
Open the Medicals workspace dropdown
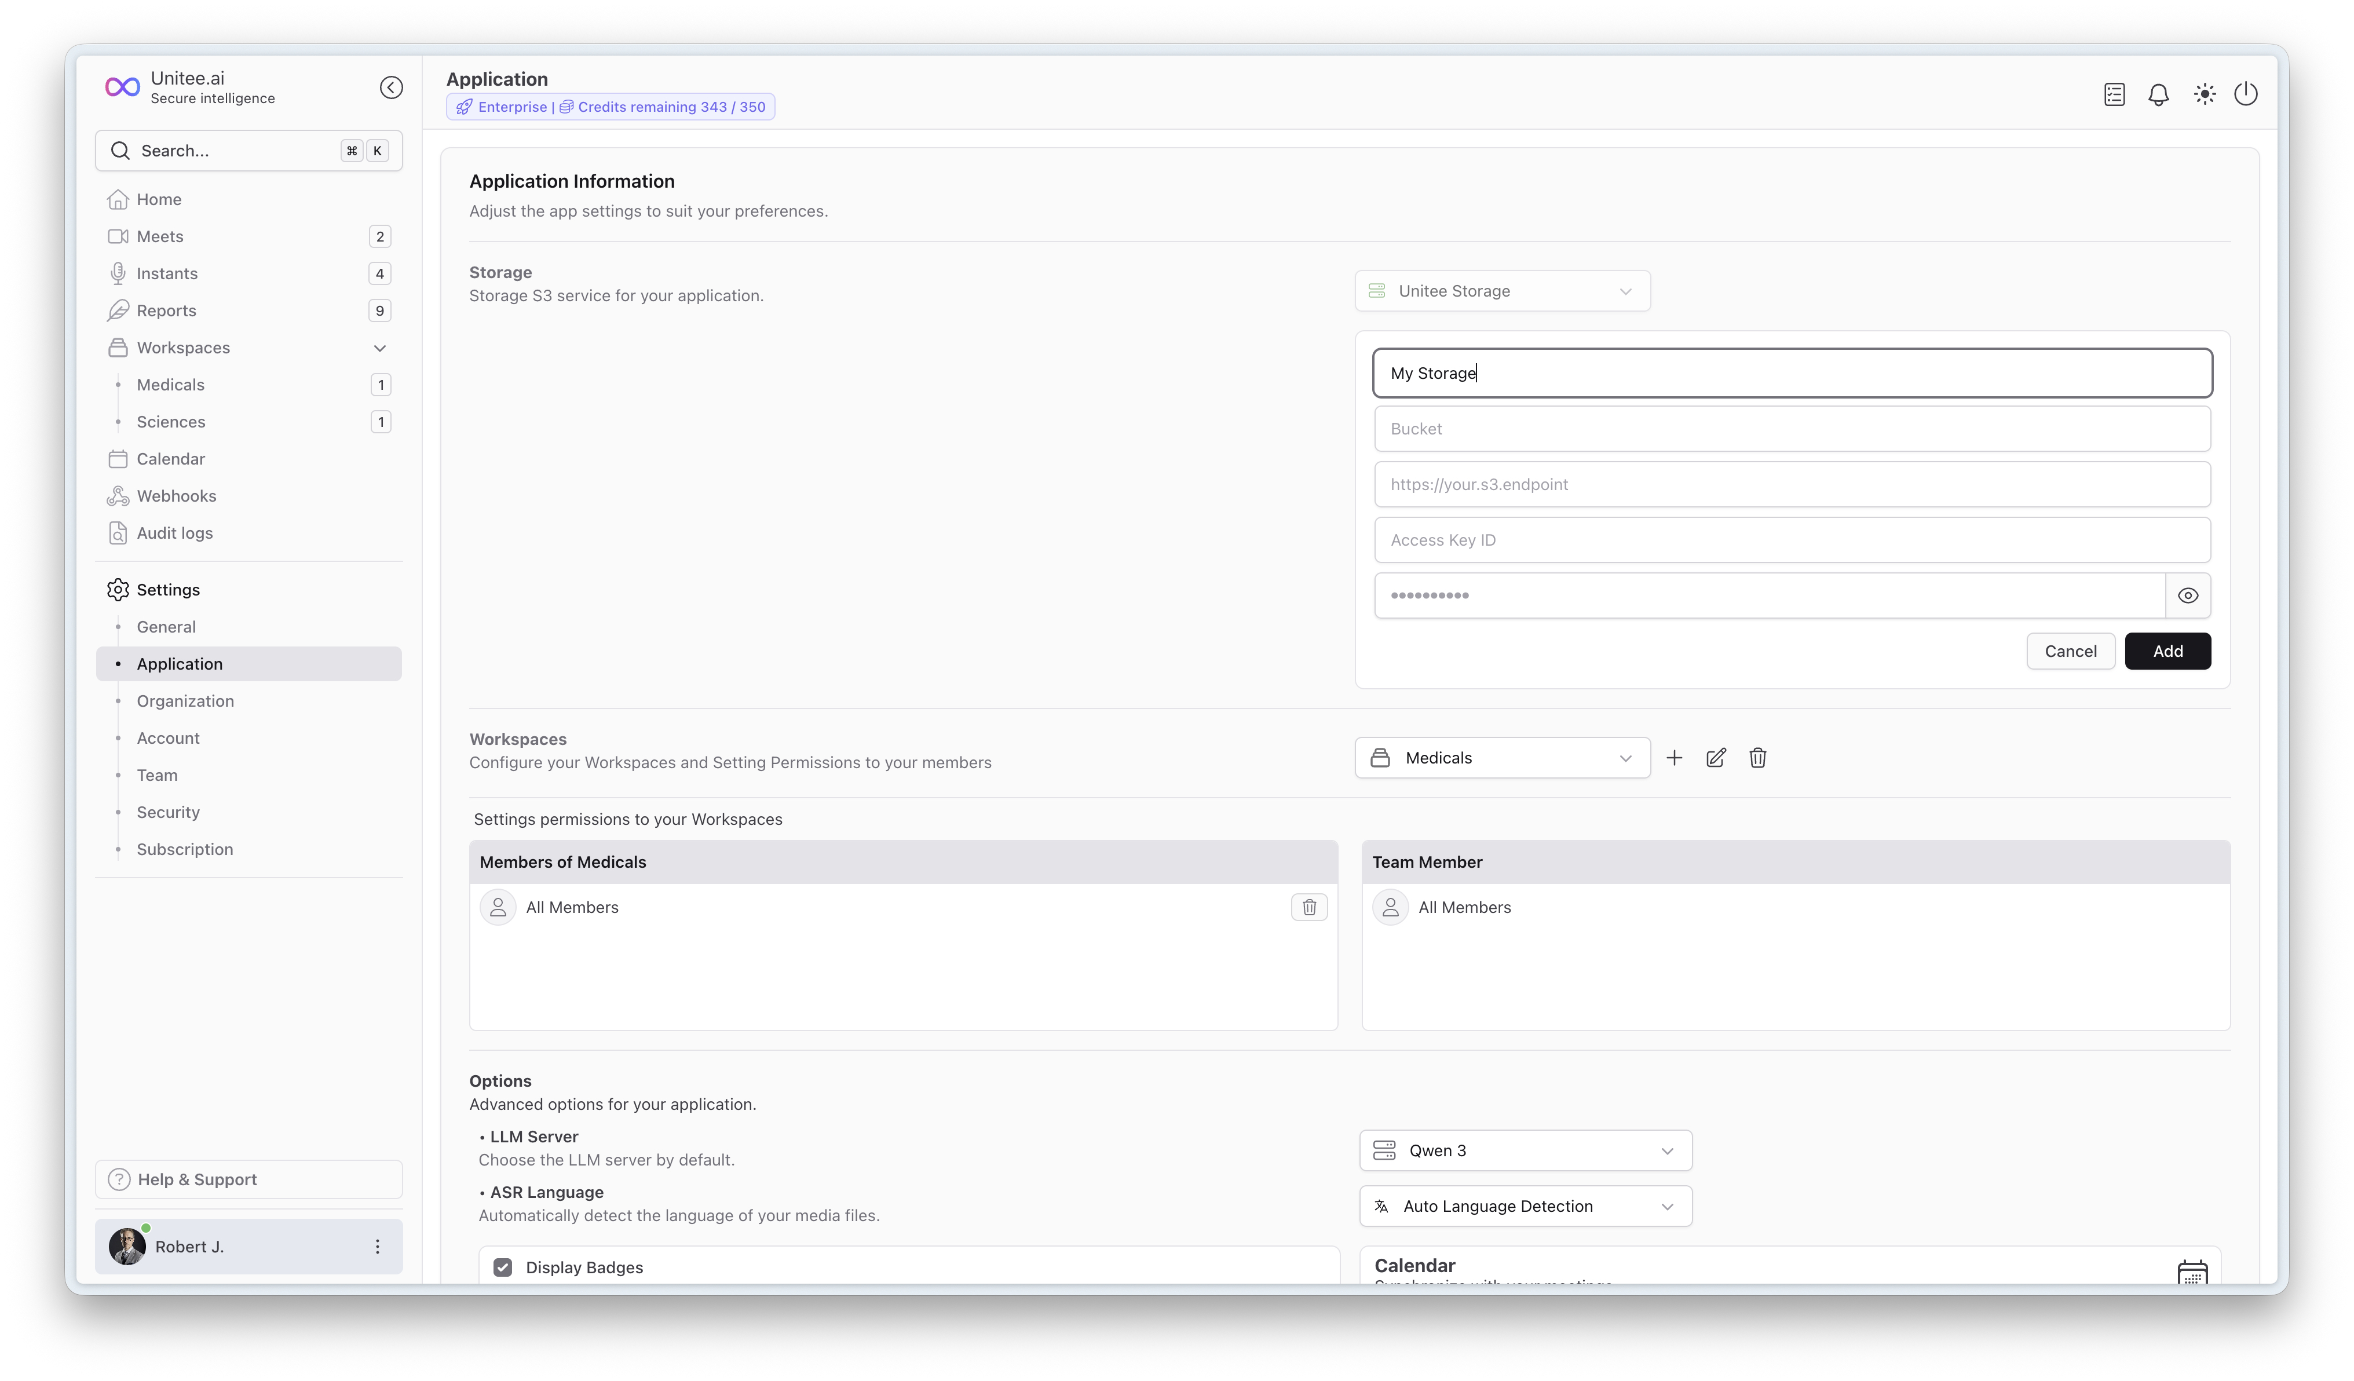pyautogui.click(x=1502, y=758)
